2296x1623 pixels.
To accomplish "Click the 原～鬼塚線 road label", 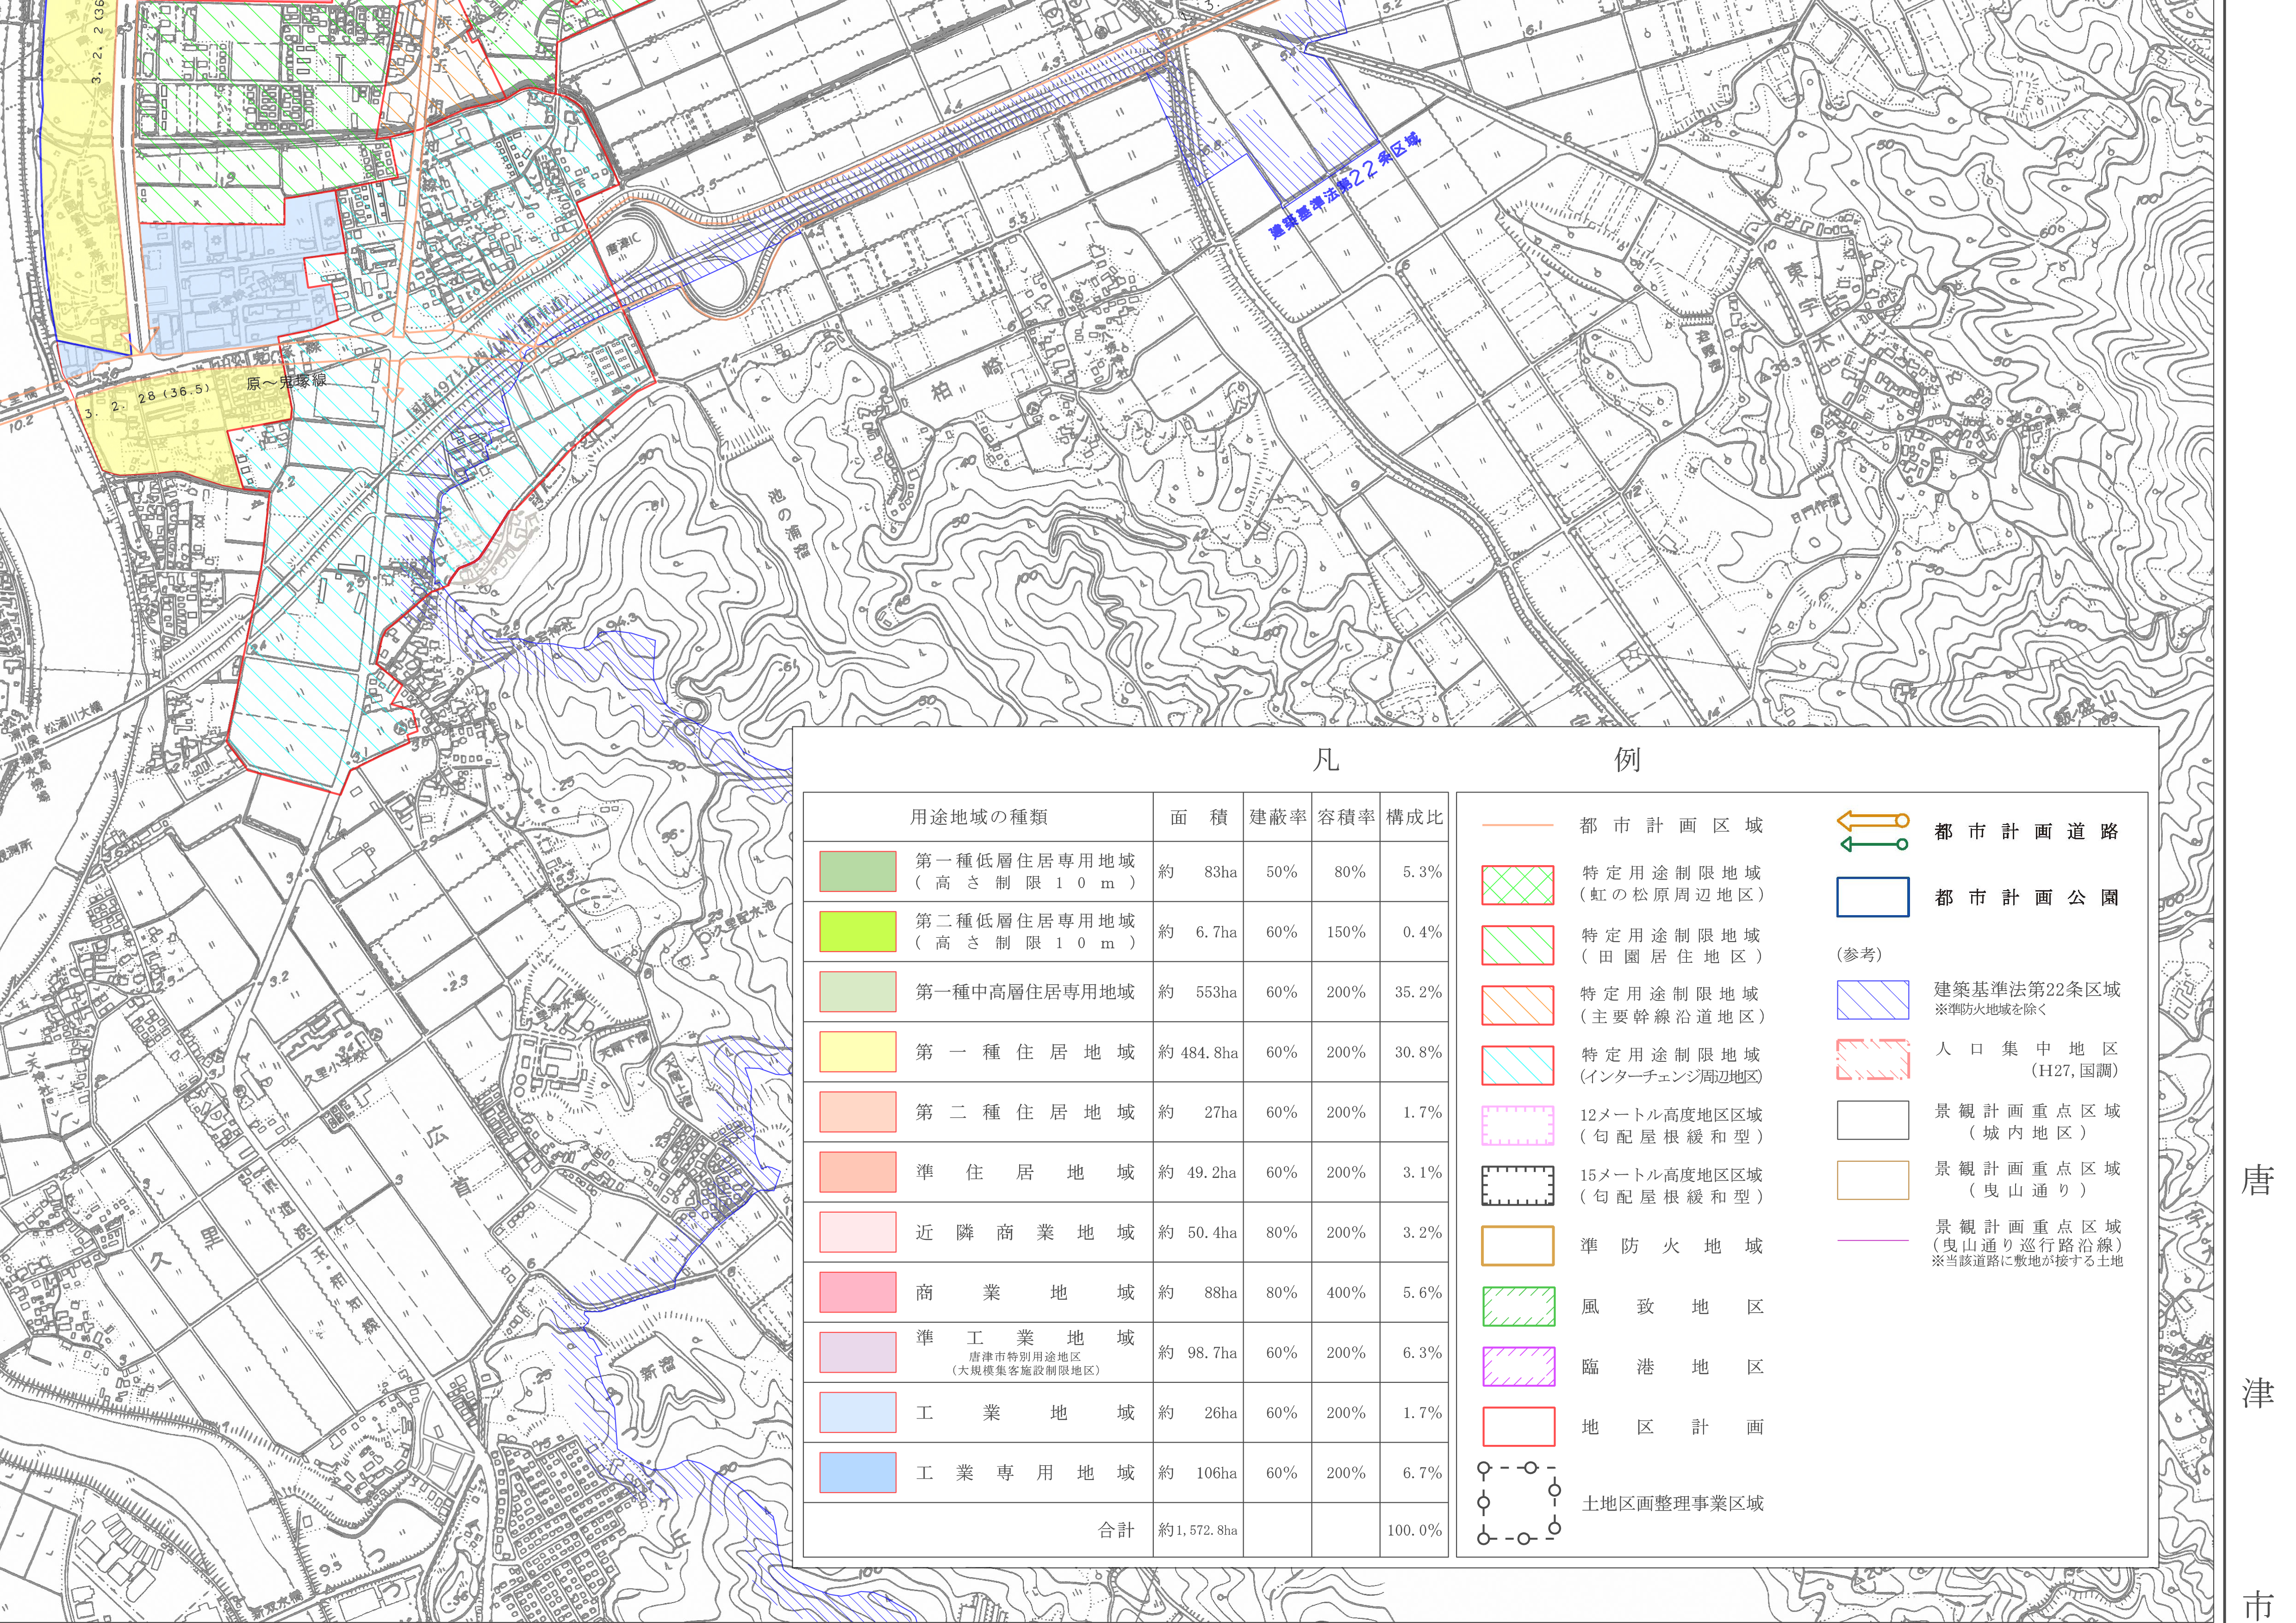I will pyautogui.click(x=286, y=382).
